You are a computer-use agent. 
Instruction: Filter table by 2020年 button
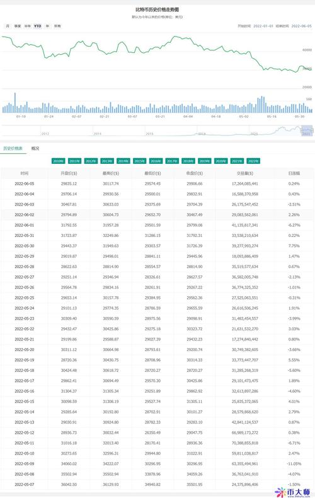220,161
